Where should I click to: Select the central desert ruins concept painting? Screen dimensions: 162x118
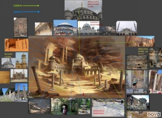point(77,67)
